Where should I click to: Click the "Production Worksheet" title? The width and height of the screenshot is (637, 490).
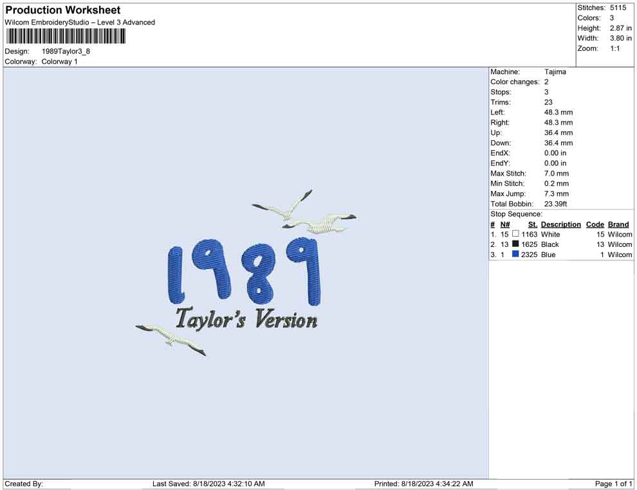click(x=63, y=10)
